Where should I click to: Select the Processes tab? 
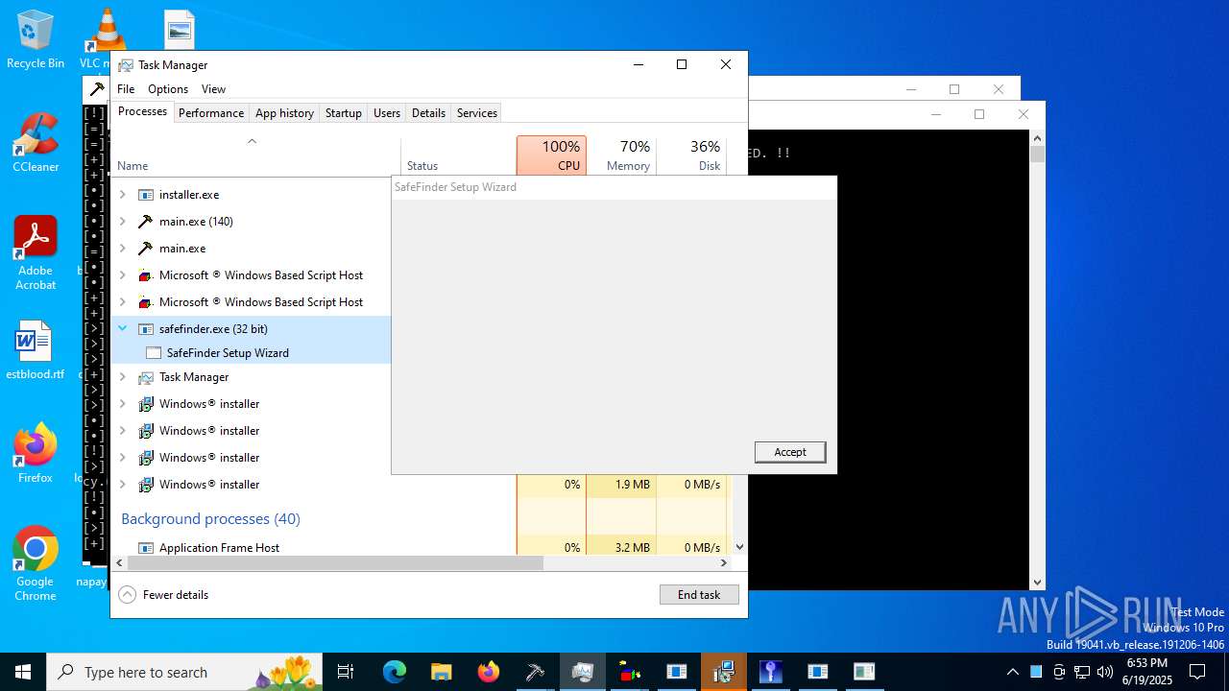pyautogui.click(x=142, y=111)
